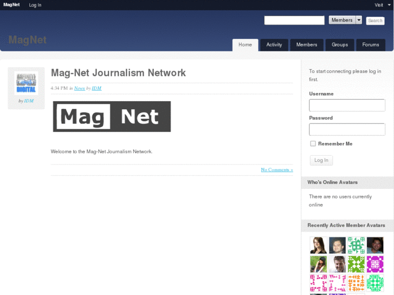Open pink identicon with small triangle rows
The height and width of the screenshot is (295, 394).
337,283
